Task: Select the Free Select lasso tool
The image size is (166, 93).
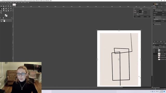Action: tap(6, 6)
